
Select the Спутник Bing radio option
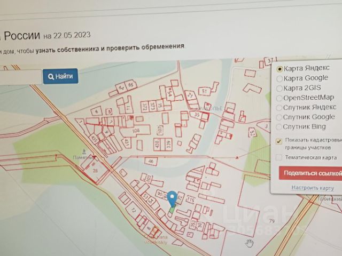(279, 127)
